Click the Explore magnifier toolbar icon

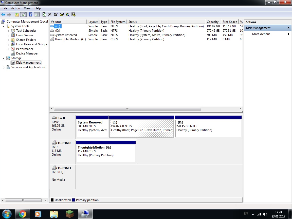pos(67,14)
